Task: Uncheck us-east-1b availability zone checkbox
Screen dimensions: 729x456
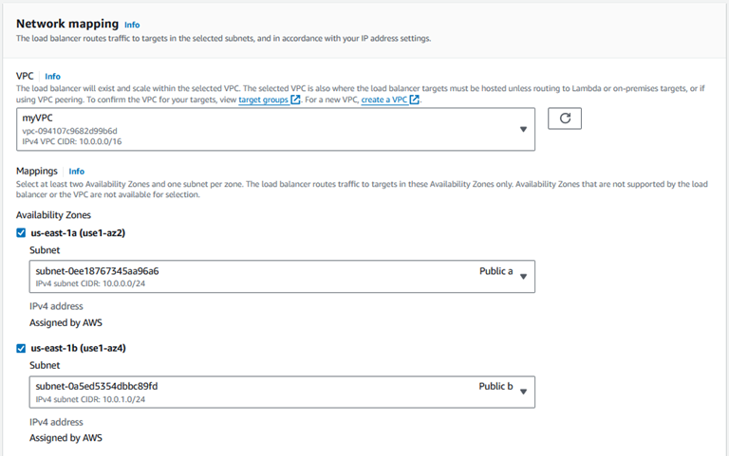Action: [21, 348]
